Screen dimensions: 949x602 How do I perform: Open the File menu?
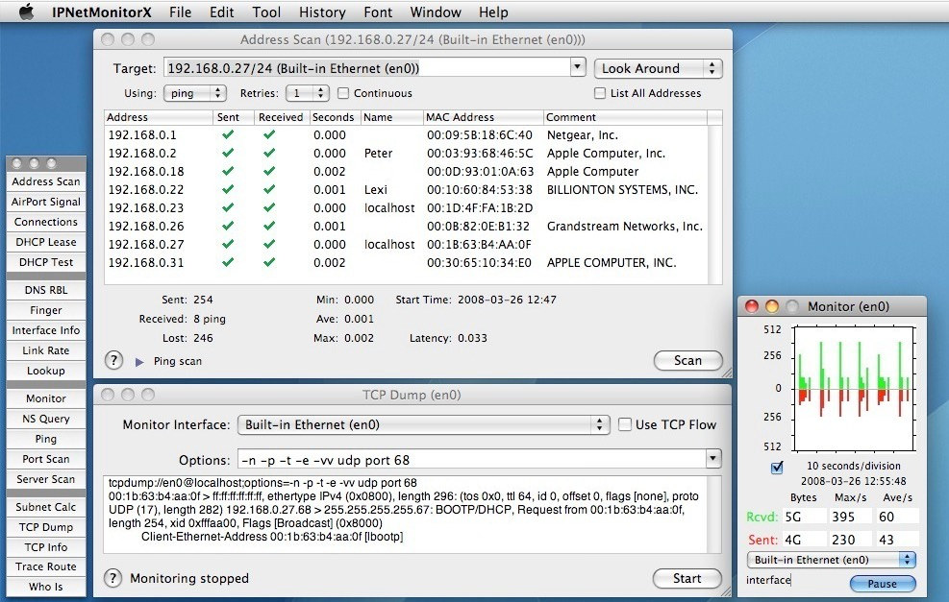pyautogui.click(x=181, y=12)
